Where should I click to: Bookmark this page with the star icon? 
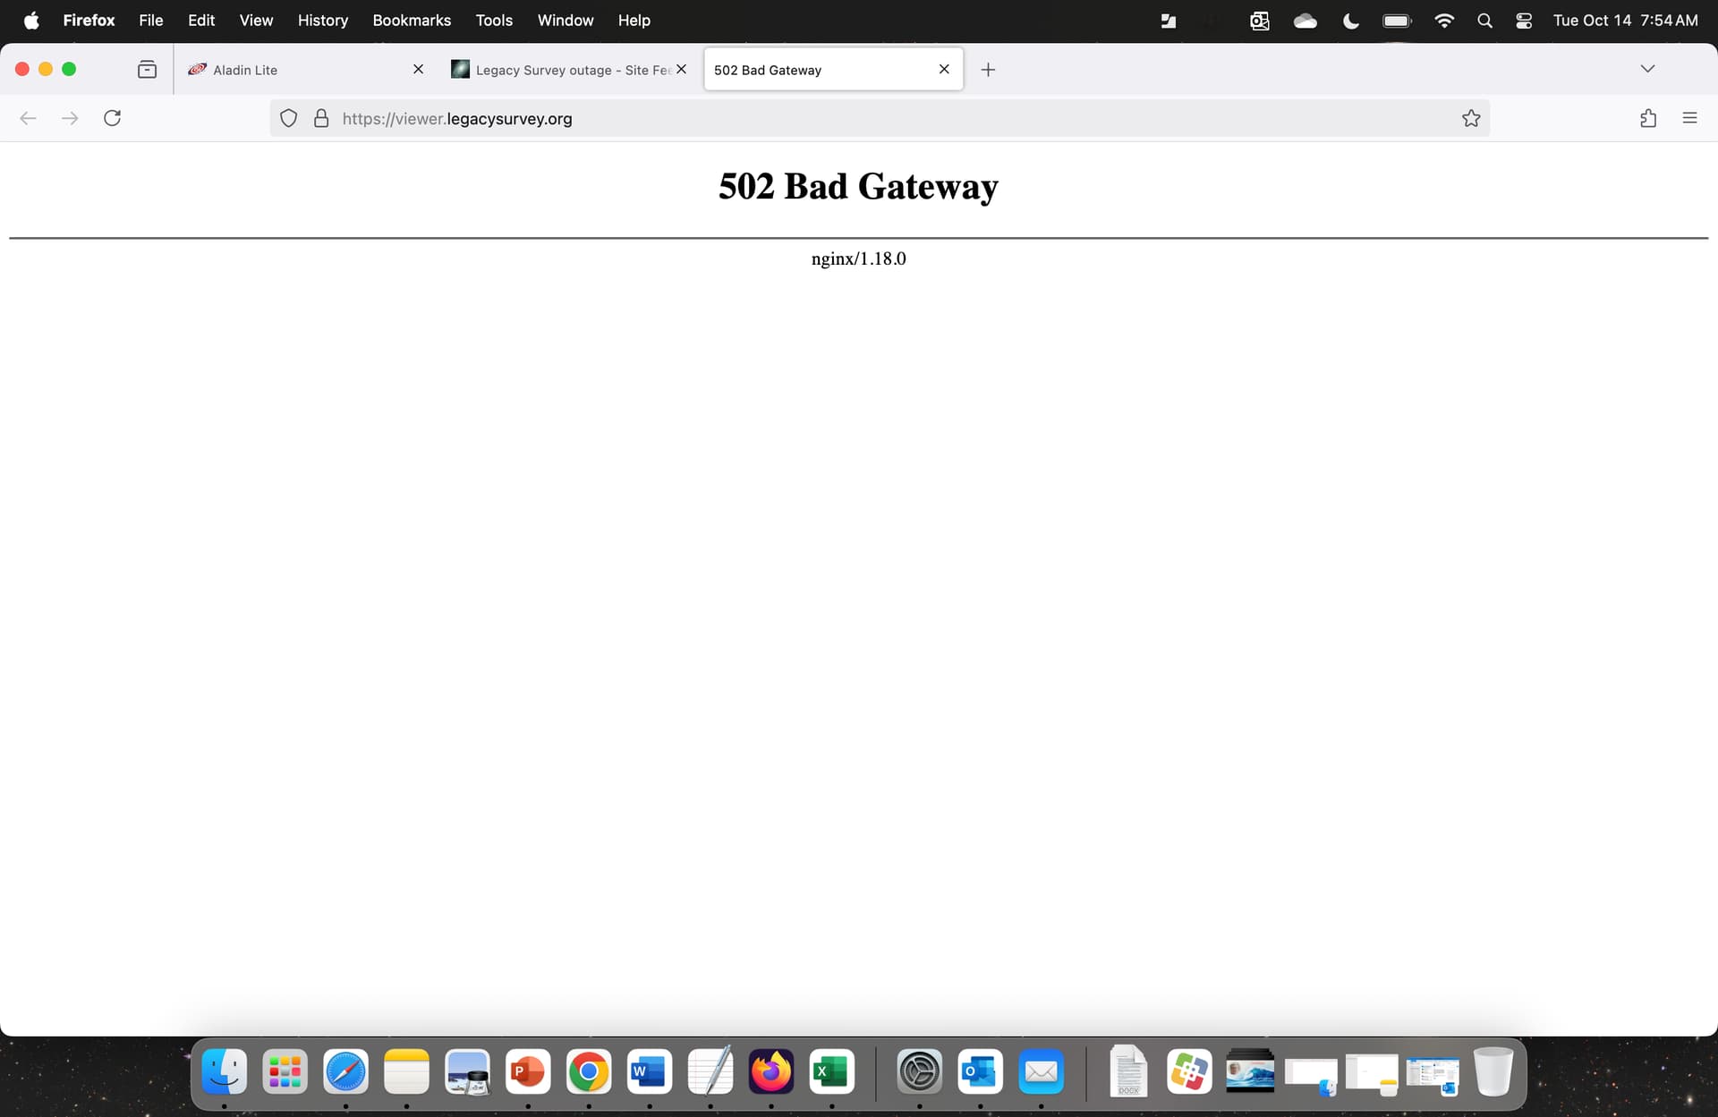click(x=1471, y=118)
